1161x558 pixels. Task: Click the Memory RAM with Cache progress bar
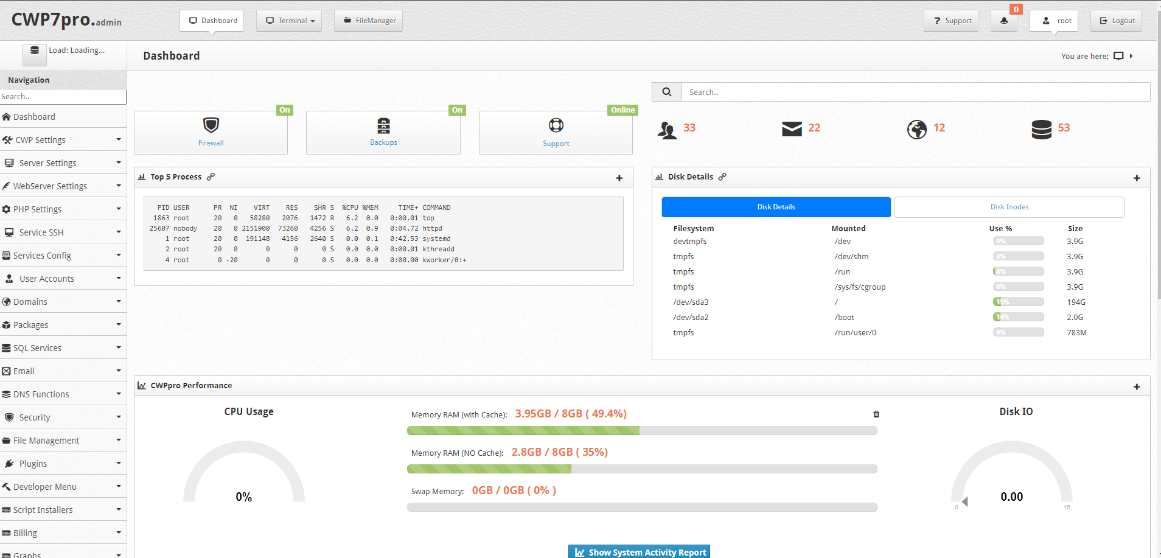coord(642,431)
